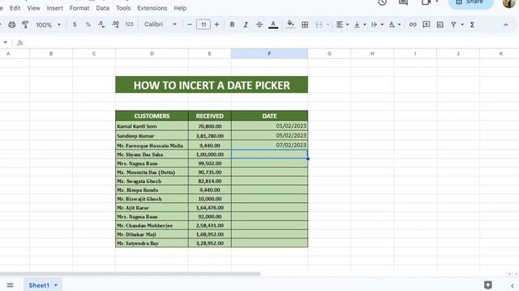
Task: Open text rotation dropdown
Action: click(x=395, y=25)
